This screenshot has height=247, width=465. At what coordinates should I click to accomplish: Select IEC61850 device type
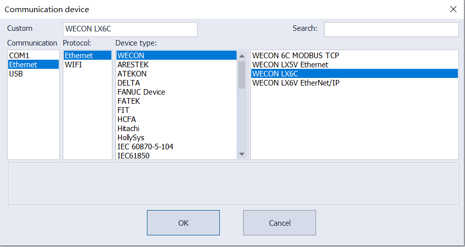tap(176, 155)
